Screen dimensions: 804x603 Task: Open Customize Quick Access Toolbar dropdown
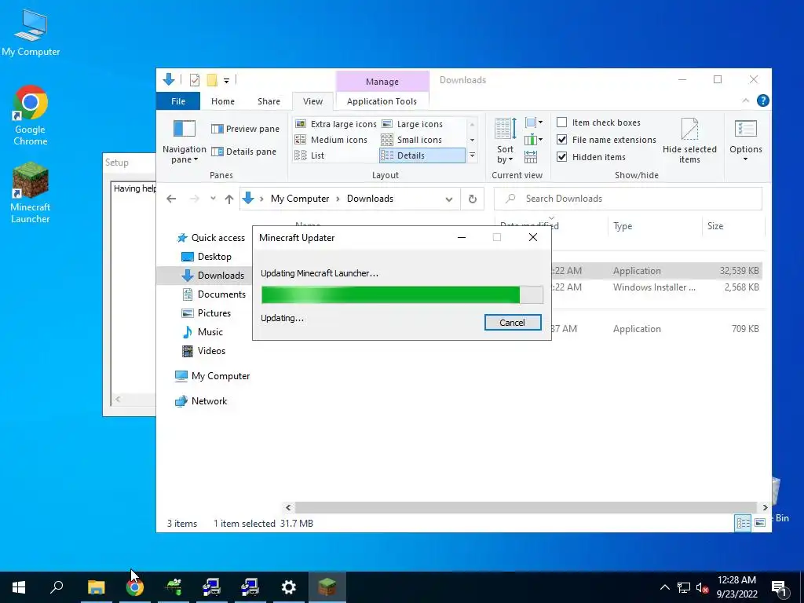pos(226,81)
